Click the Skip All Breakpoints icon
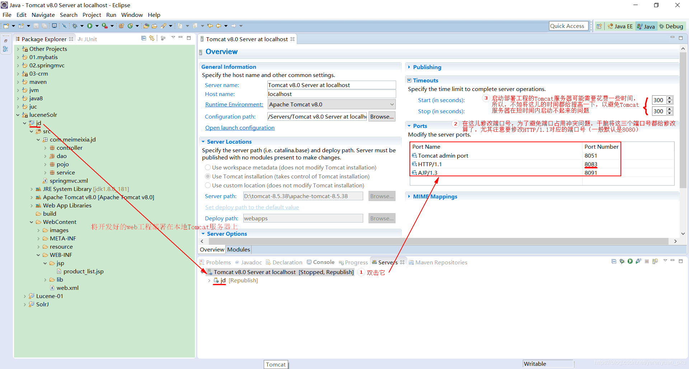 pyautogui.click(x=64, y=26)
